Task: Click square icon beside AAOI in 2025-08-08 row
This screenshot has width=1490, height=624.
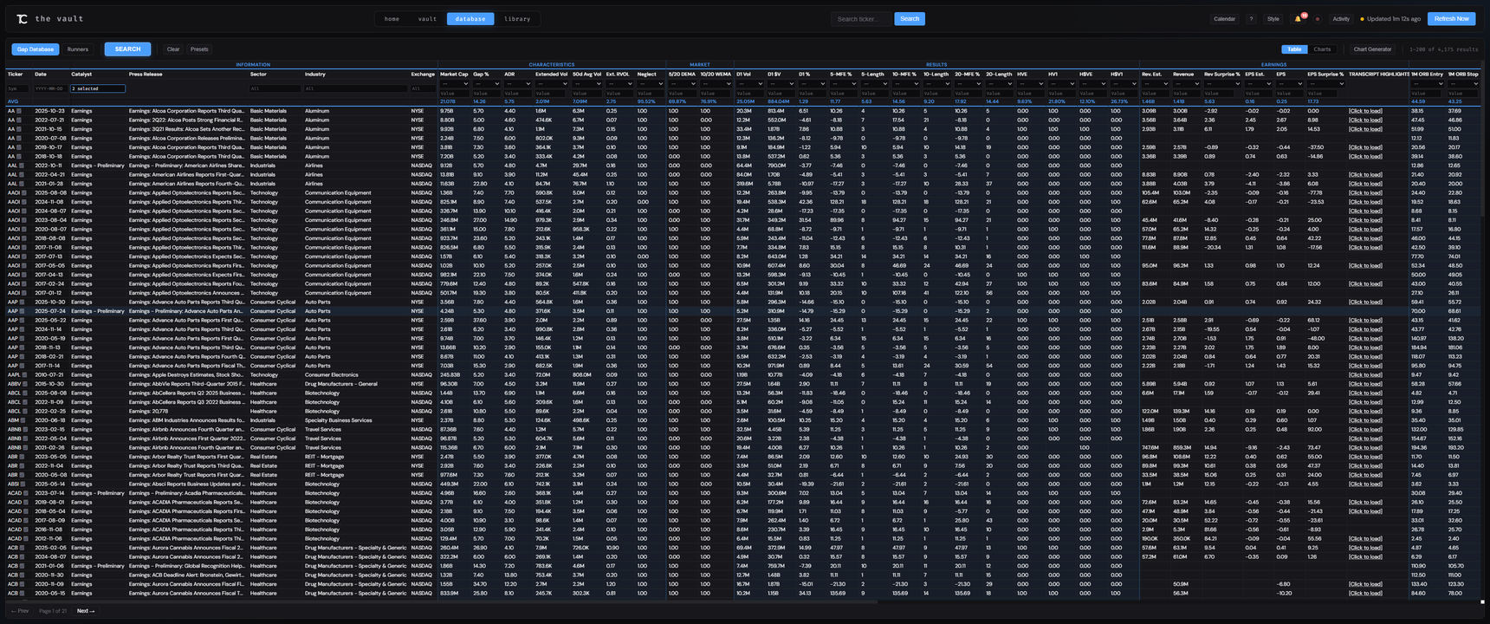Action: point(23,193)
